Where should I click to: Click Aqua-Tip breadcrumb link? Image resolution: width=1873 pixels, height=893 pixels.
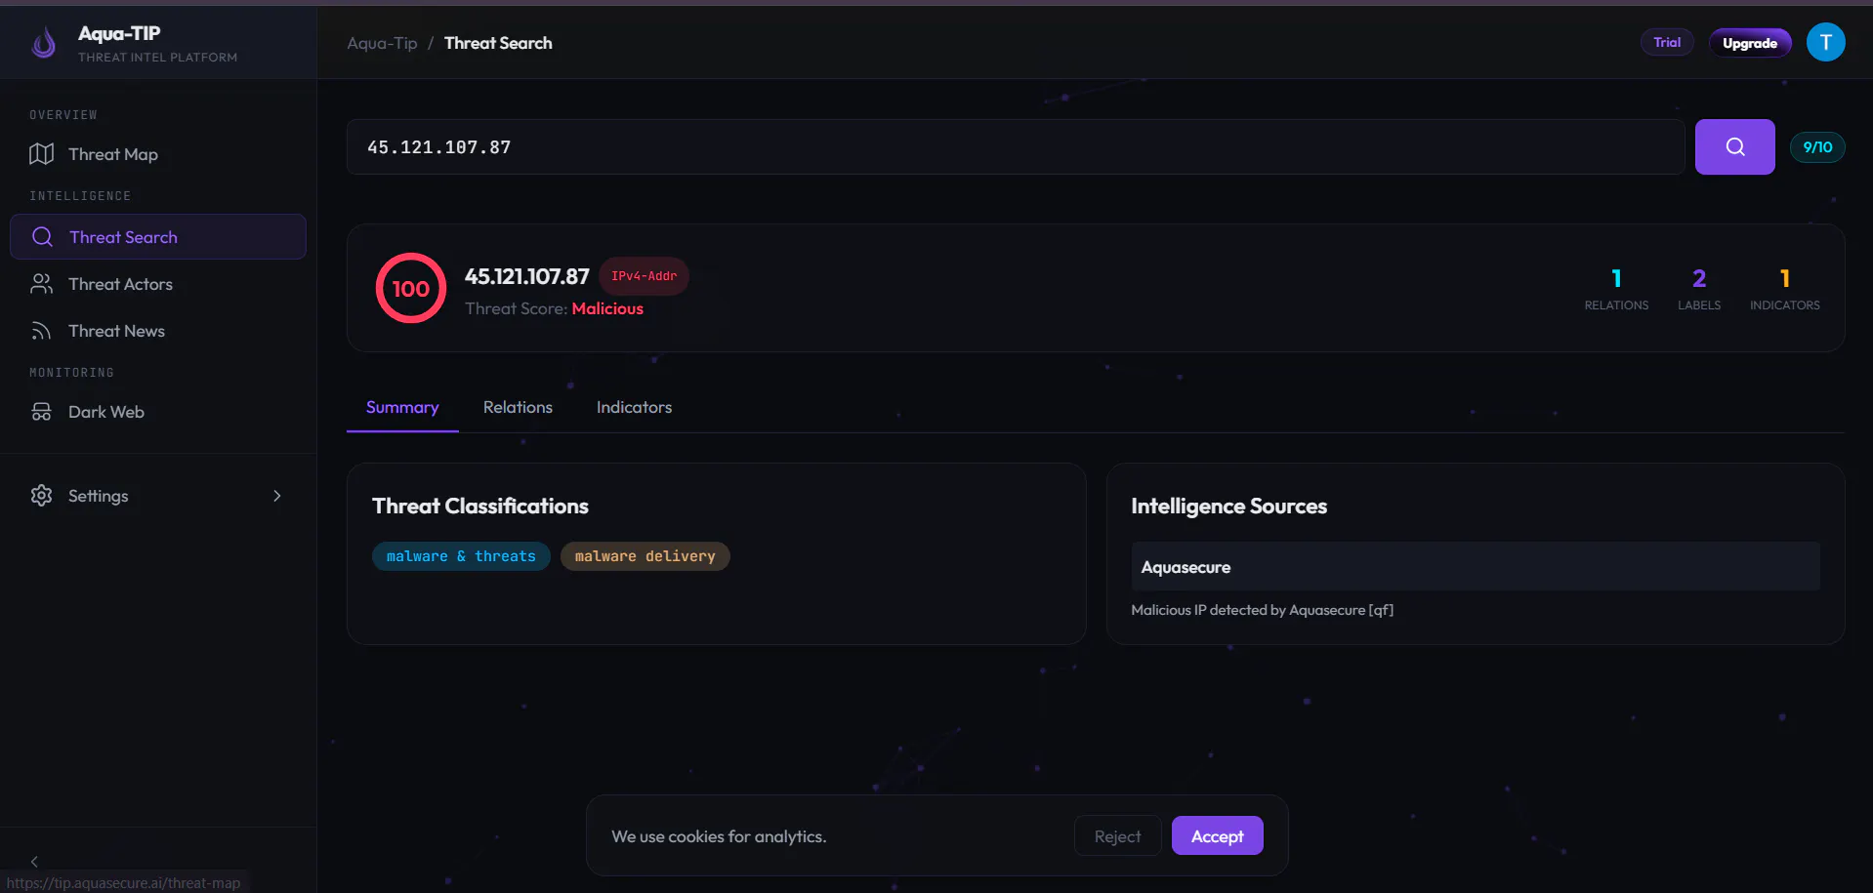(x=382, y=43)
